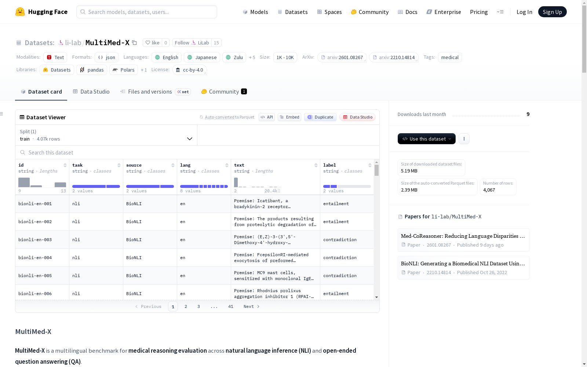The image size is (587, 367).
Task: Open Docs from the navigation bar
Action: (x=408, y=12)
